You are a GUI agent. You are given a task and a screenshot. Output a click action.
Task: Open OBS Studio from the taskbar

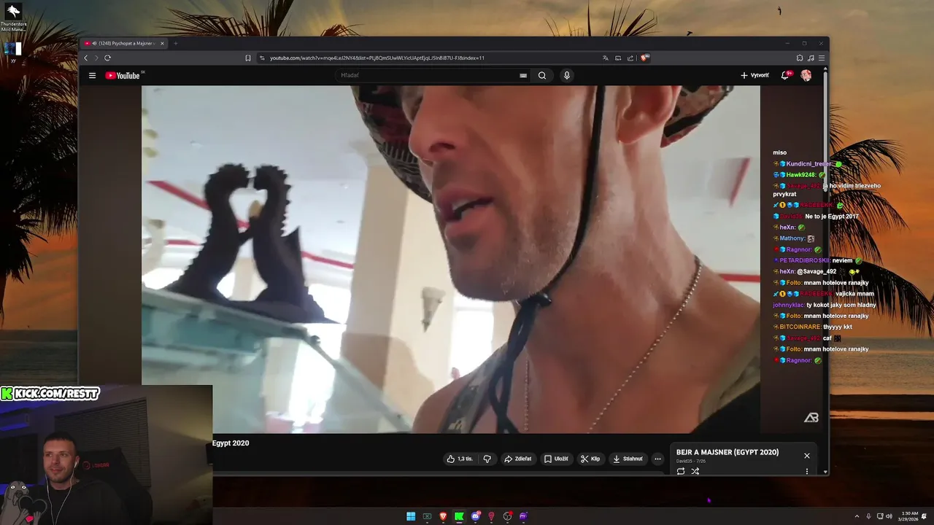[507, 516]
